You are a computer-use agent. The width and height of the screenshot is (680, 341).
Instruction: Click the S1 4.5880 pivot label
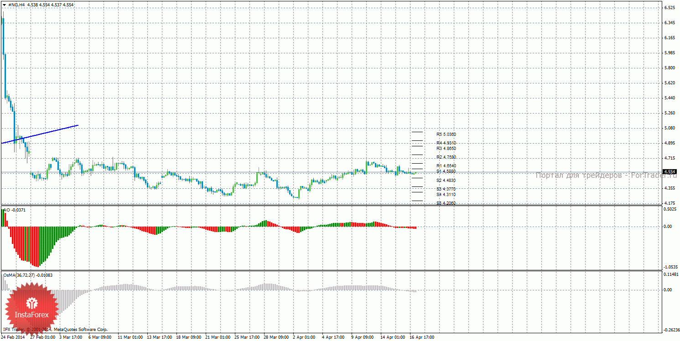click(x=446, y=171)
